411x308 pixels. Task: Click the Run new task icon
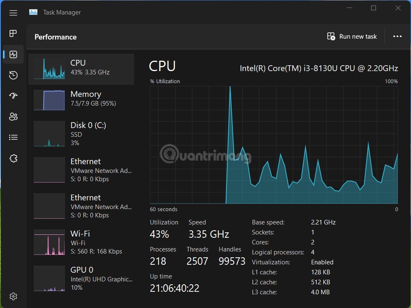(x=331, y=36)
